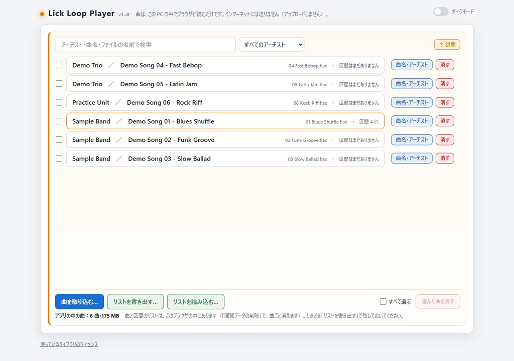The height and width of the screenshot is (361, 514).
Task: Click the 曲を取り込む... button
Action: (79, 302)
